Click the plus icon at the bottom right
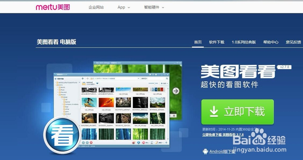 [x=166, y=143]
